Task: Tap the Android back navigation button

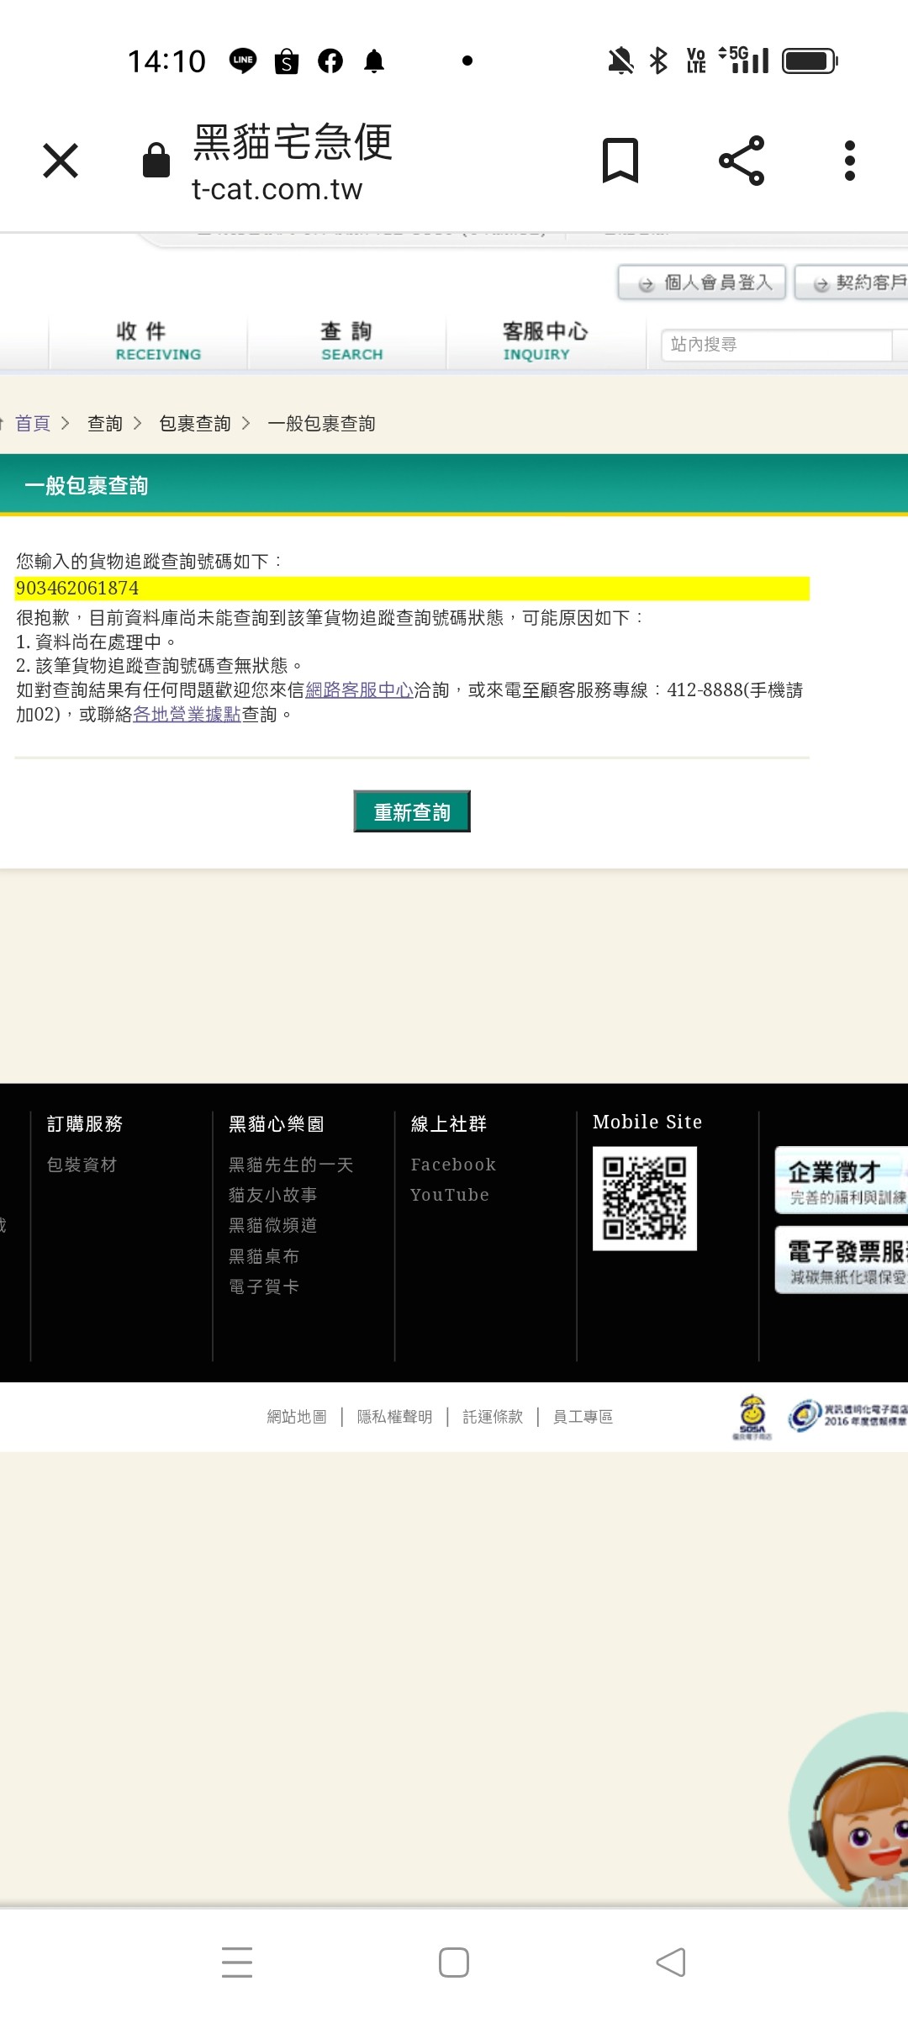Action: [671, 1963]
